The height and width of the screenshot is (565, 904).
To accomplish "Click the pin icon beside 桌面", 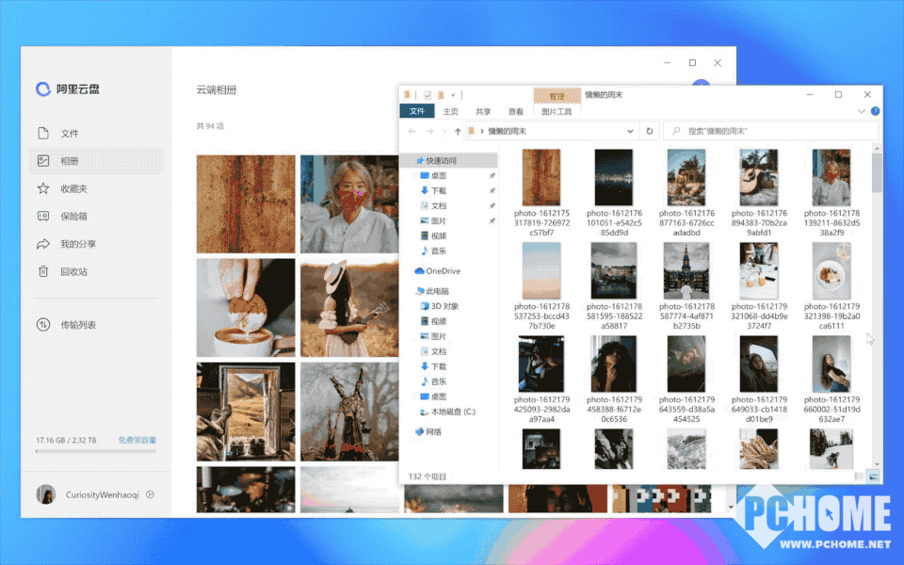I will (x=492, y=175).
